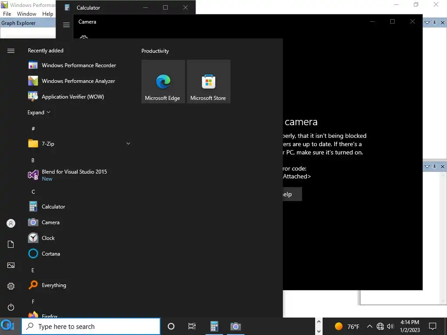The image size is (447, 335).
Task: Open the user account icon in Start
Action: coord(11,223)
